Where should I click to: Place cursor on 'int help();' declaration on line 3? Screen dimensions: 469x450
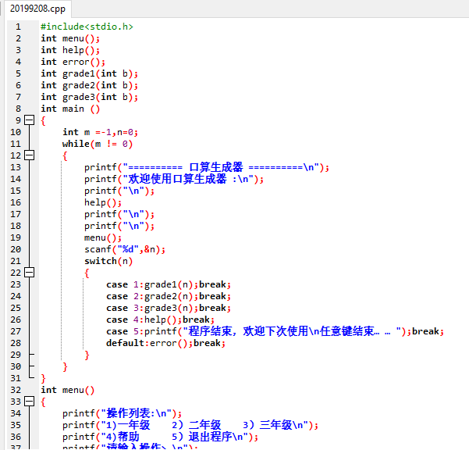pyautogui.click(x=70, y=50)
